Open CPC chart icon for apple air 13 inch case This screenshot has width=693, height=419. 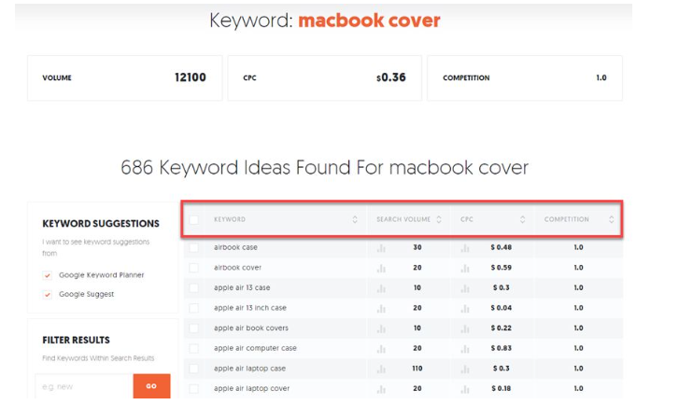[465, 309]
